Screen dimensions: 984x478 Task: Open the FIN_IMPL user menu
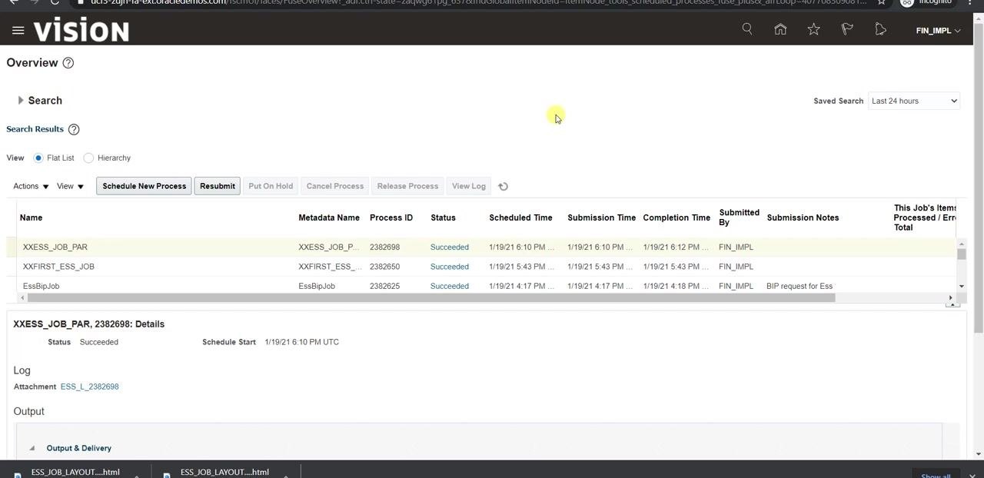click(x=938, y=31)
